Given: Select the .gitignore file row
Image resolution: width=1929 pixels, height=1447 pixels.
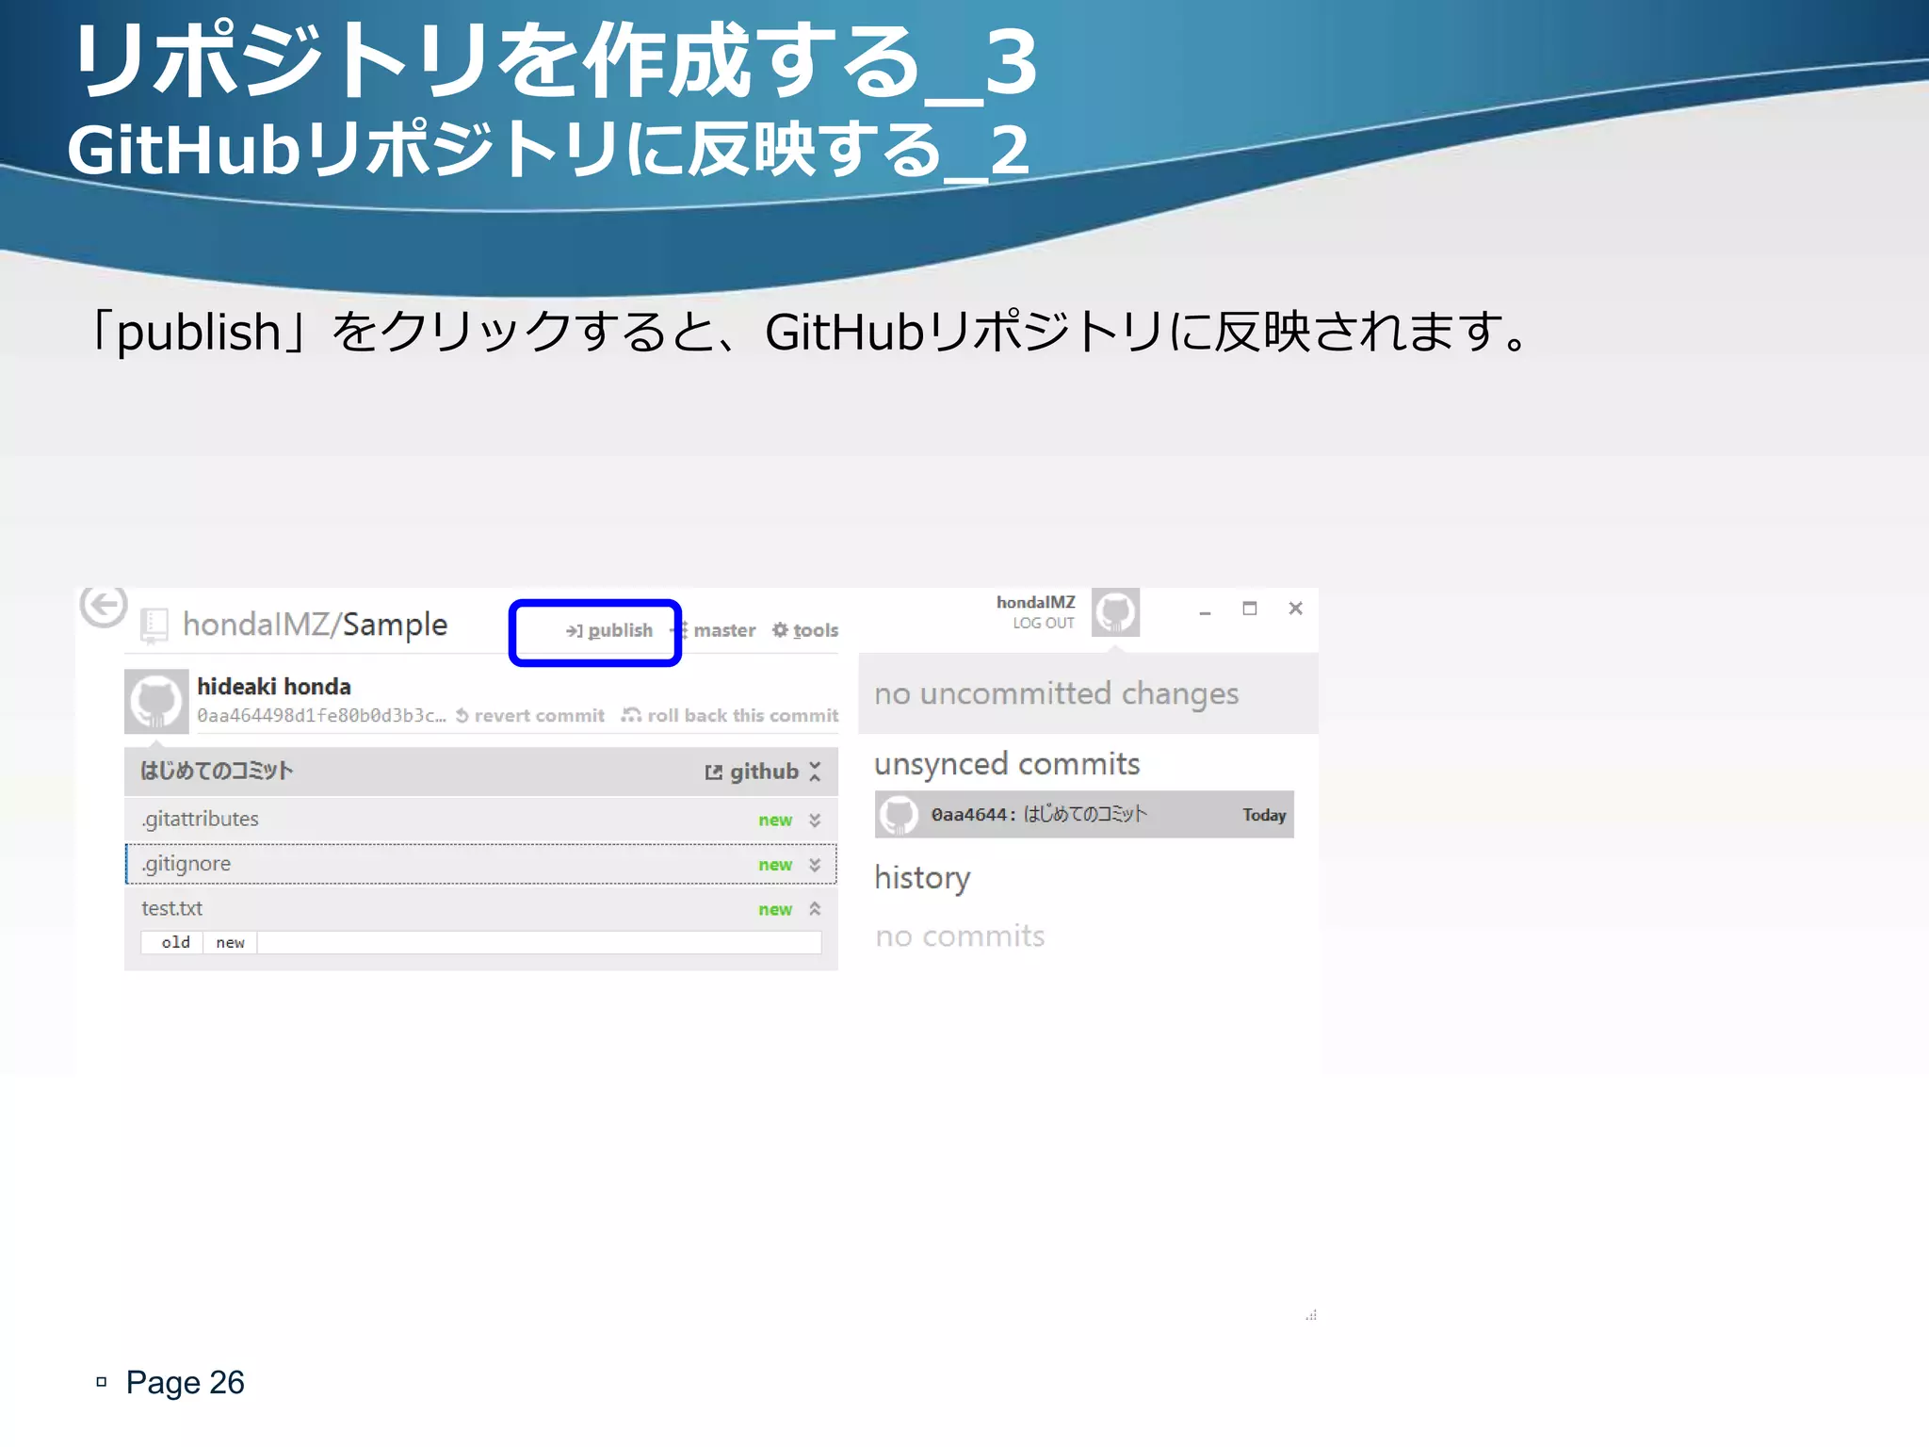Looking at the screenshot, I should (481, 864).
